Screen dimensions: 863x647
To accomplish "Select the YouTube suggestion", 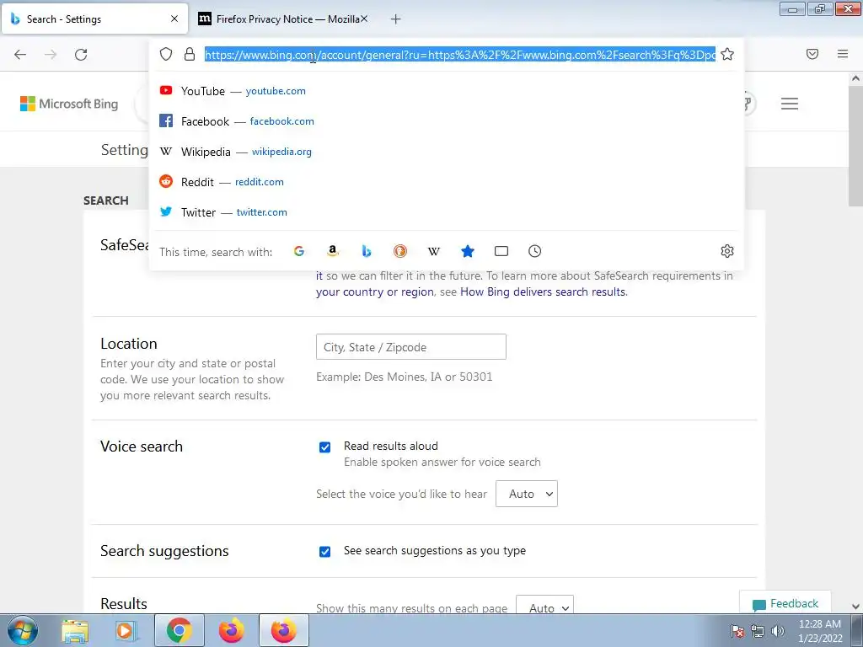I will point(446,91).
